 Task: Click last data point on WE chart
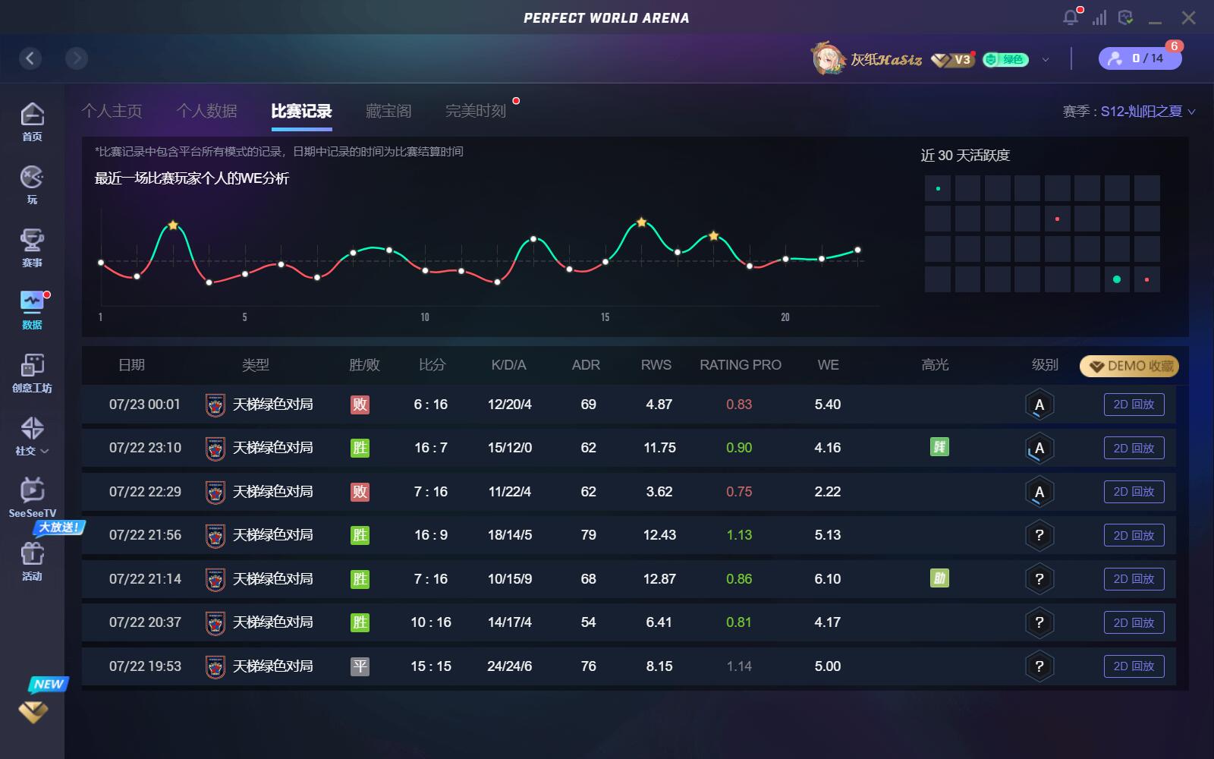coord(857,250)
